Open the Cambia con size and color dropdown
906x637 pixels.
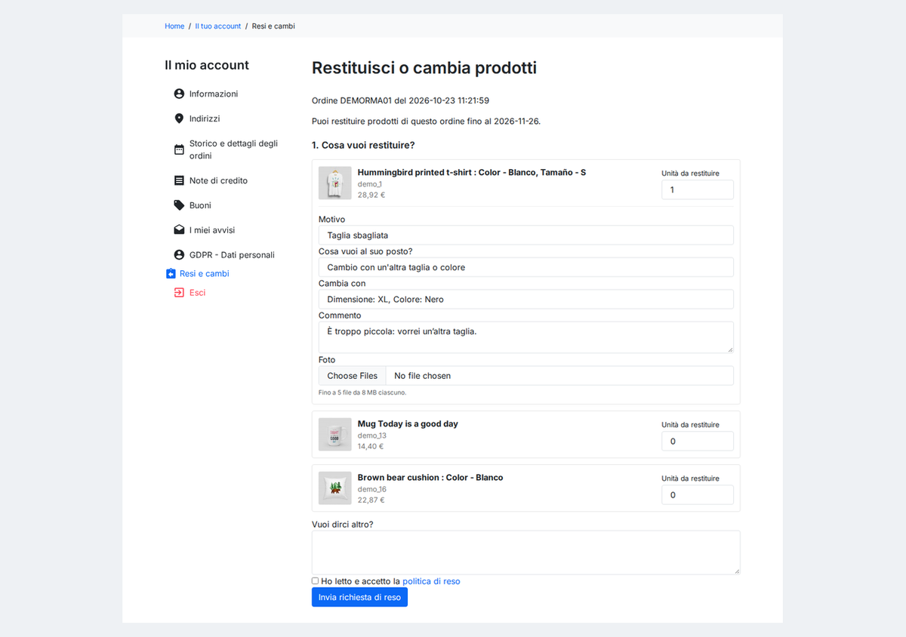[x=525, y=299]
